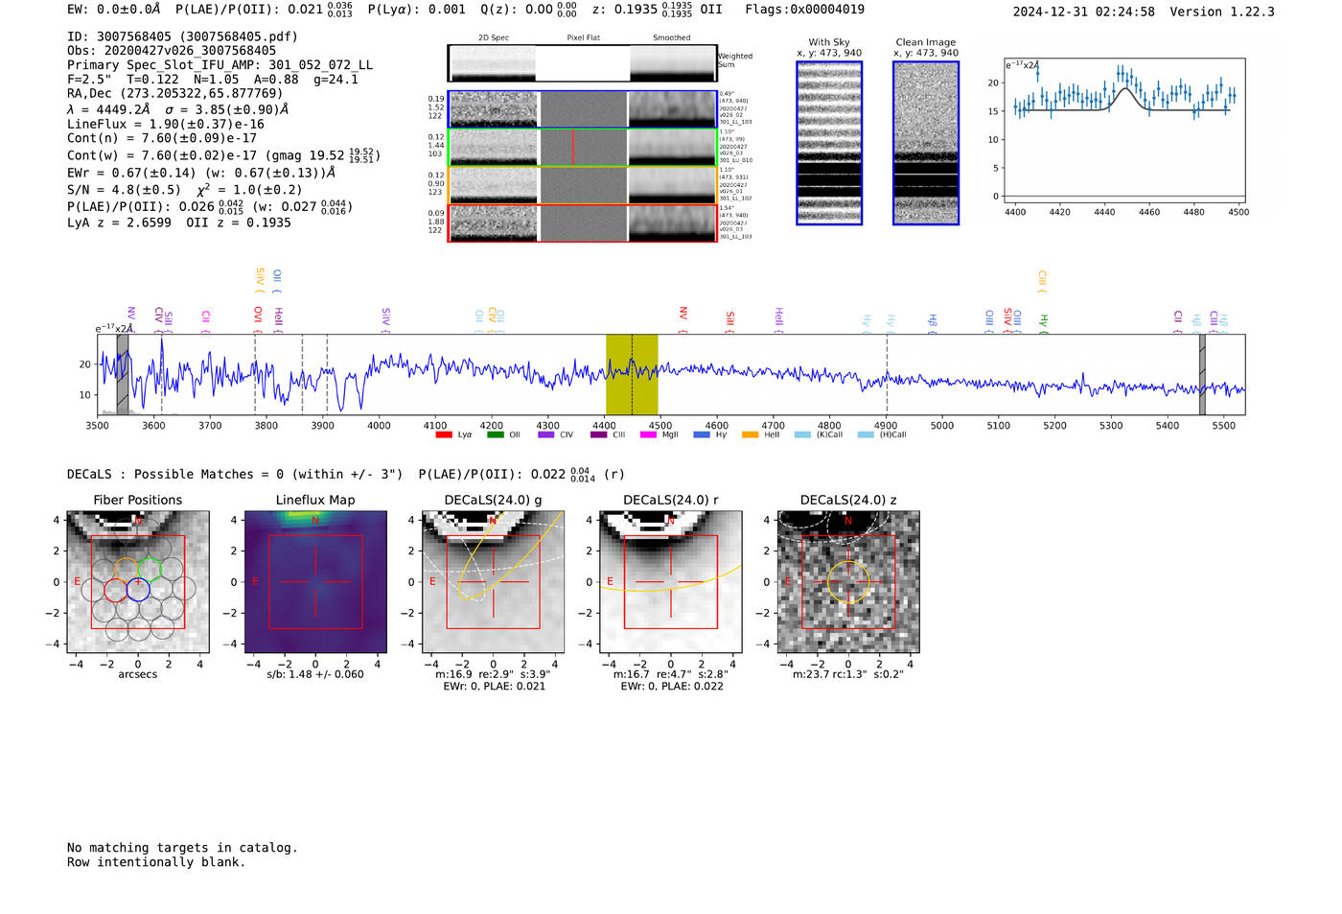Open the DECaLS(24.0) z image
The width and height of the screenshot is (1342, 914).
pos(848,582)
